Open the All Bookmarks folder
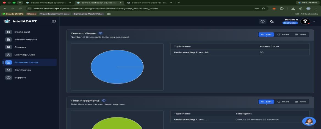This screenshot has height=129, width=321. (x=307, y=14)
